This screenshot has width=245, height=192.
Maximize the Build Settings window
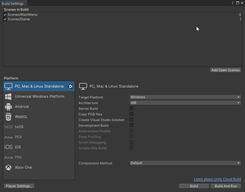coord(237,3)
